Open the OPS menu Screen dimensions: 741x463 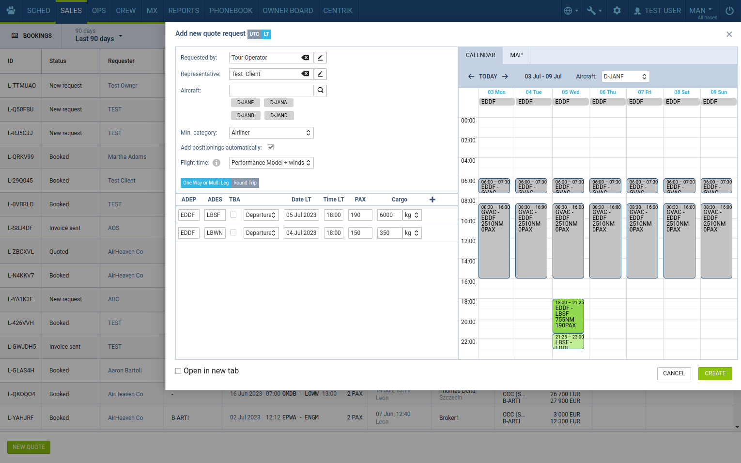click(x=99, y=11)
